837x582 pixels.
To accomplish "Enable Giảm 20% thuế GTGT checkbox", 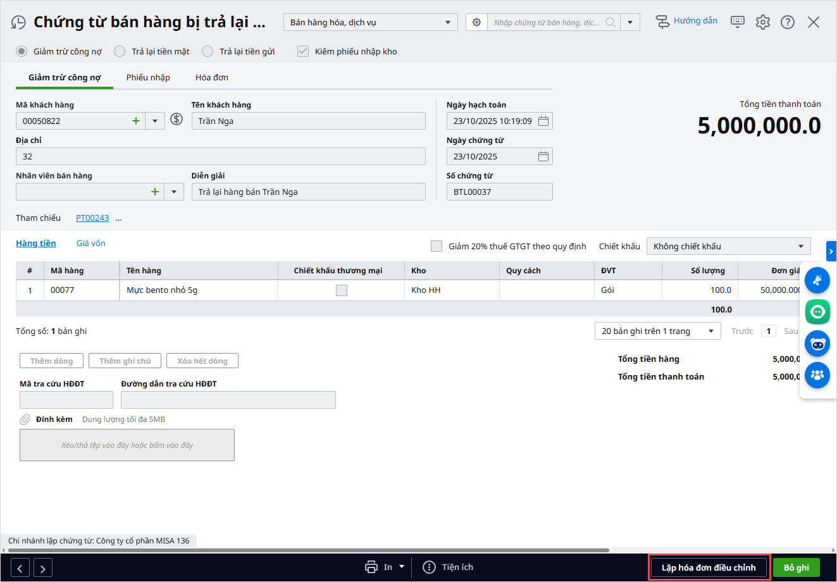I will [x=437, y=246].
